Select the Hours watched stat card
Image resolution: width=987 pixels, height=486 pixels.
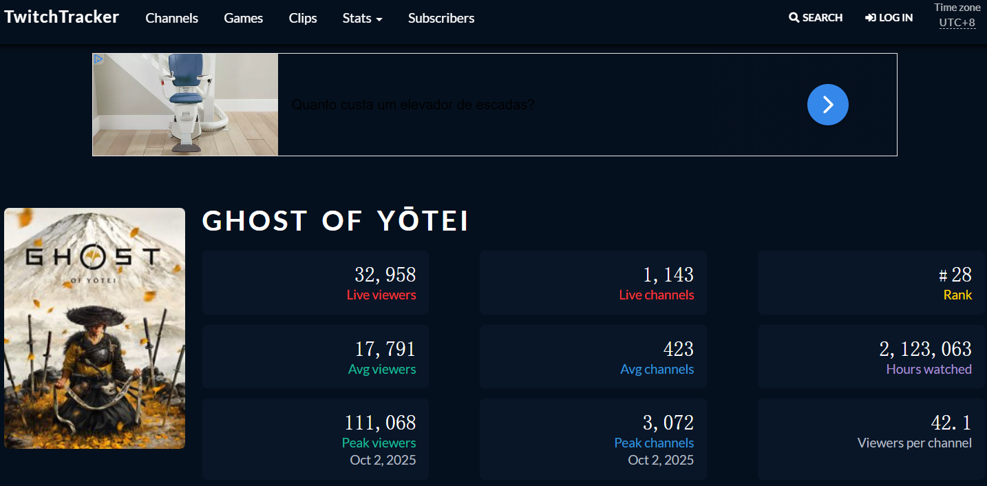(x=871, y=357)
